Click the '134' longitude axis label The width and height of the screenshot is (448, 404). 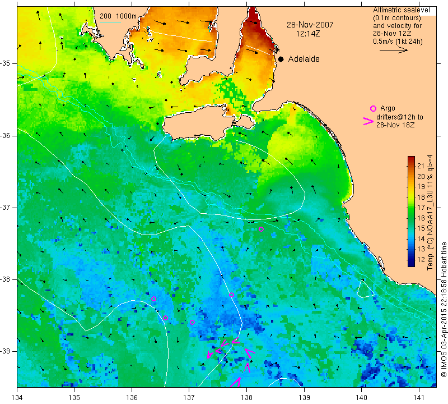(17, 398)
